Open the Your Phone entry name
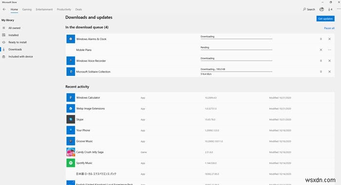Viewport: 341px width, 185px height. (83, 130)
